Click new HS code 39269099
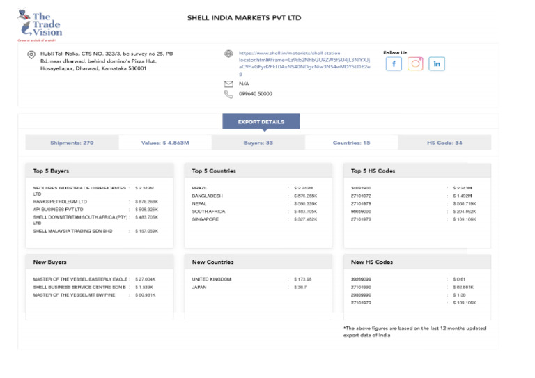 click(x=361, y=279)
